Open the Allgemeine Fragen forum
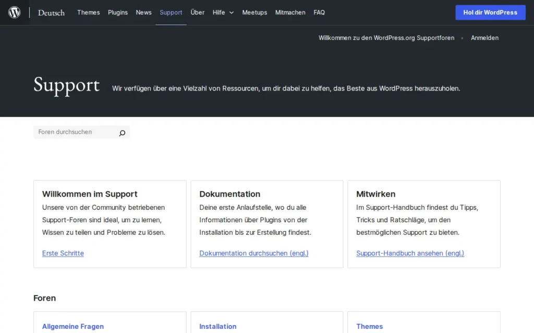 [73, 326]
